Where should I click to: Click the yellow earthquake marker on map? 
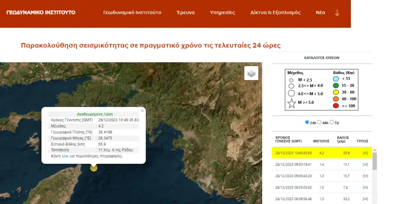click(94, 168)
